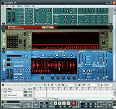Screen dimensions: 116x109
Task: Click the Pattern Shuffle knob in transport
Action: tap(110, 105)
